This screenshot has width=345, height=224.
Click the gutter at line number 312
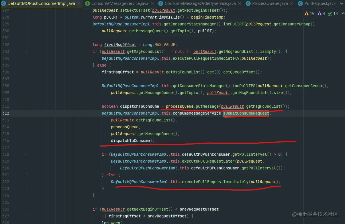coord(6,113)
